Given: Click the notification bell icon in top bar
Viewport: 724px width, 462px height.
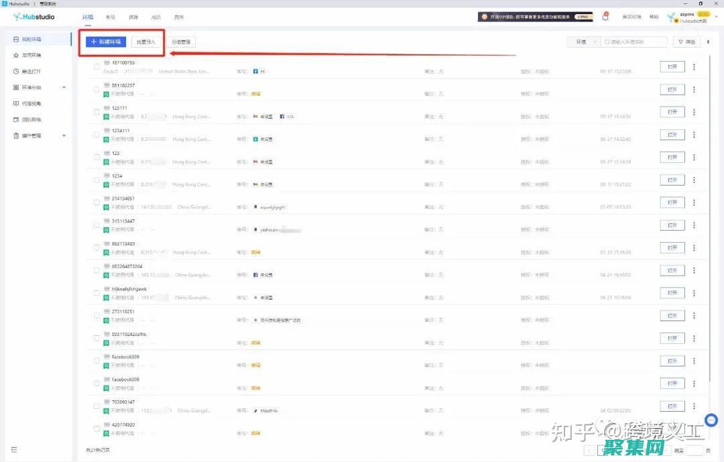Looking at the screenshot, I should [605, 16].
